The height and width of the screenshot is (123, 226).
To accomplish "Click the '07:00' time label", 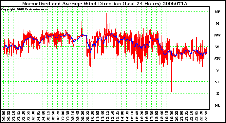I will [63, 116].
